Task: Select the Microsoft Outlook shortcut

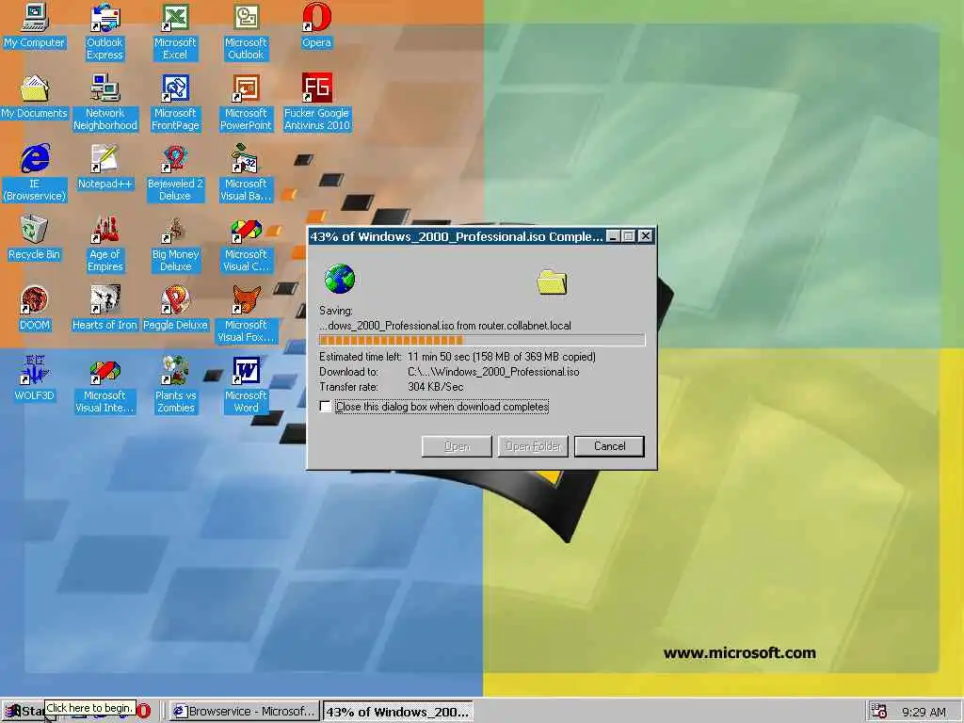Action: (x=246, y=31)
